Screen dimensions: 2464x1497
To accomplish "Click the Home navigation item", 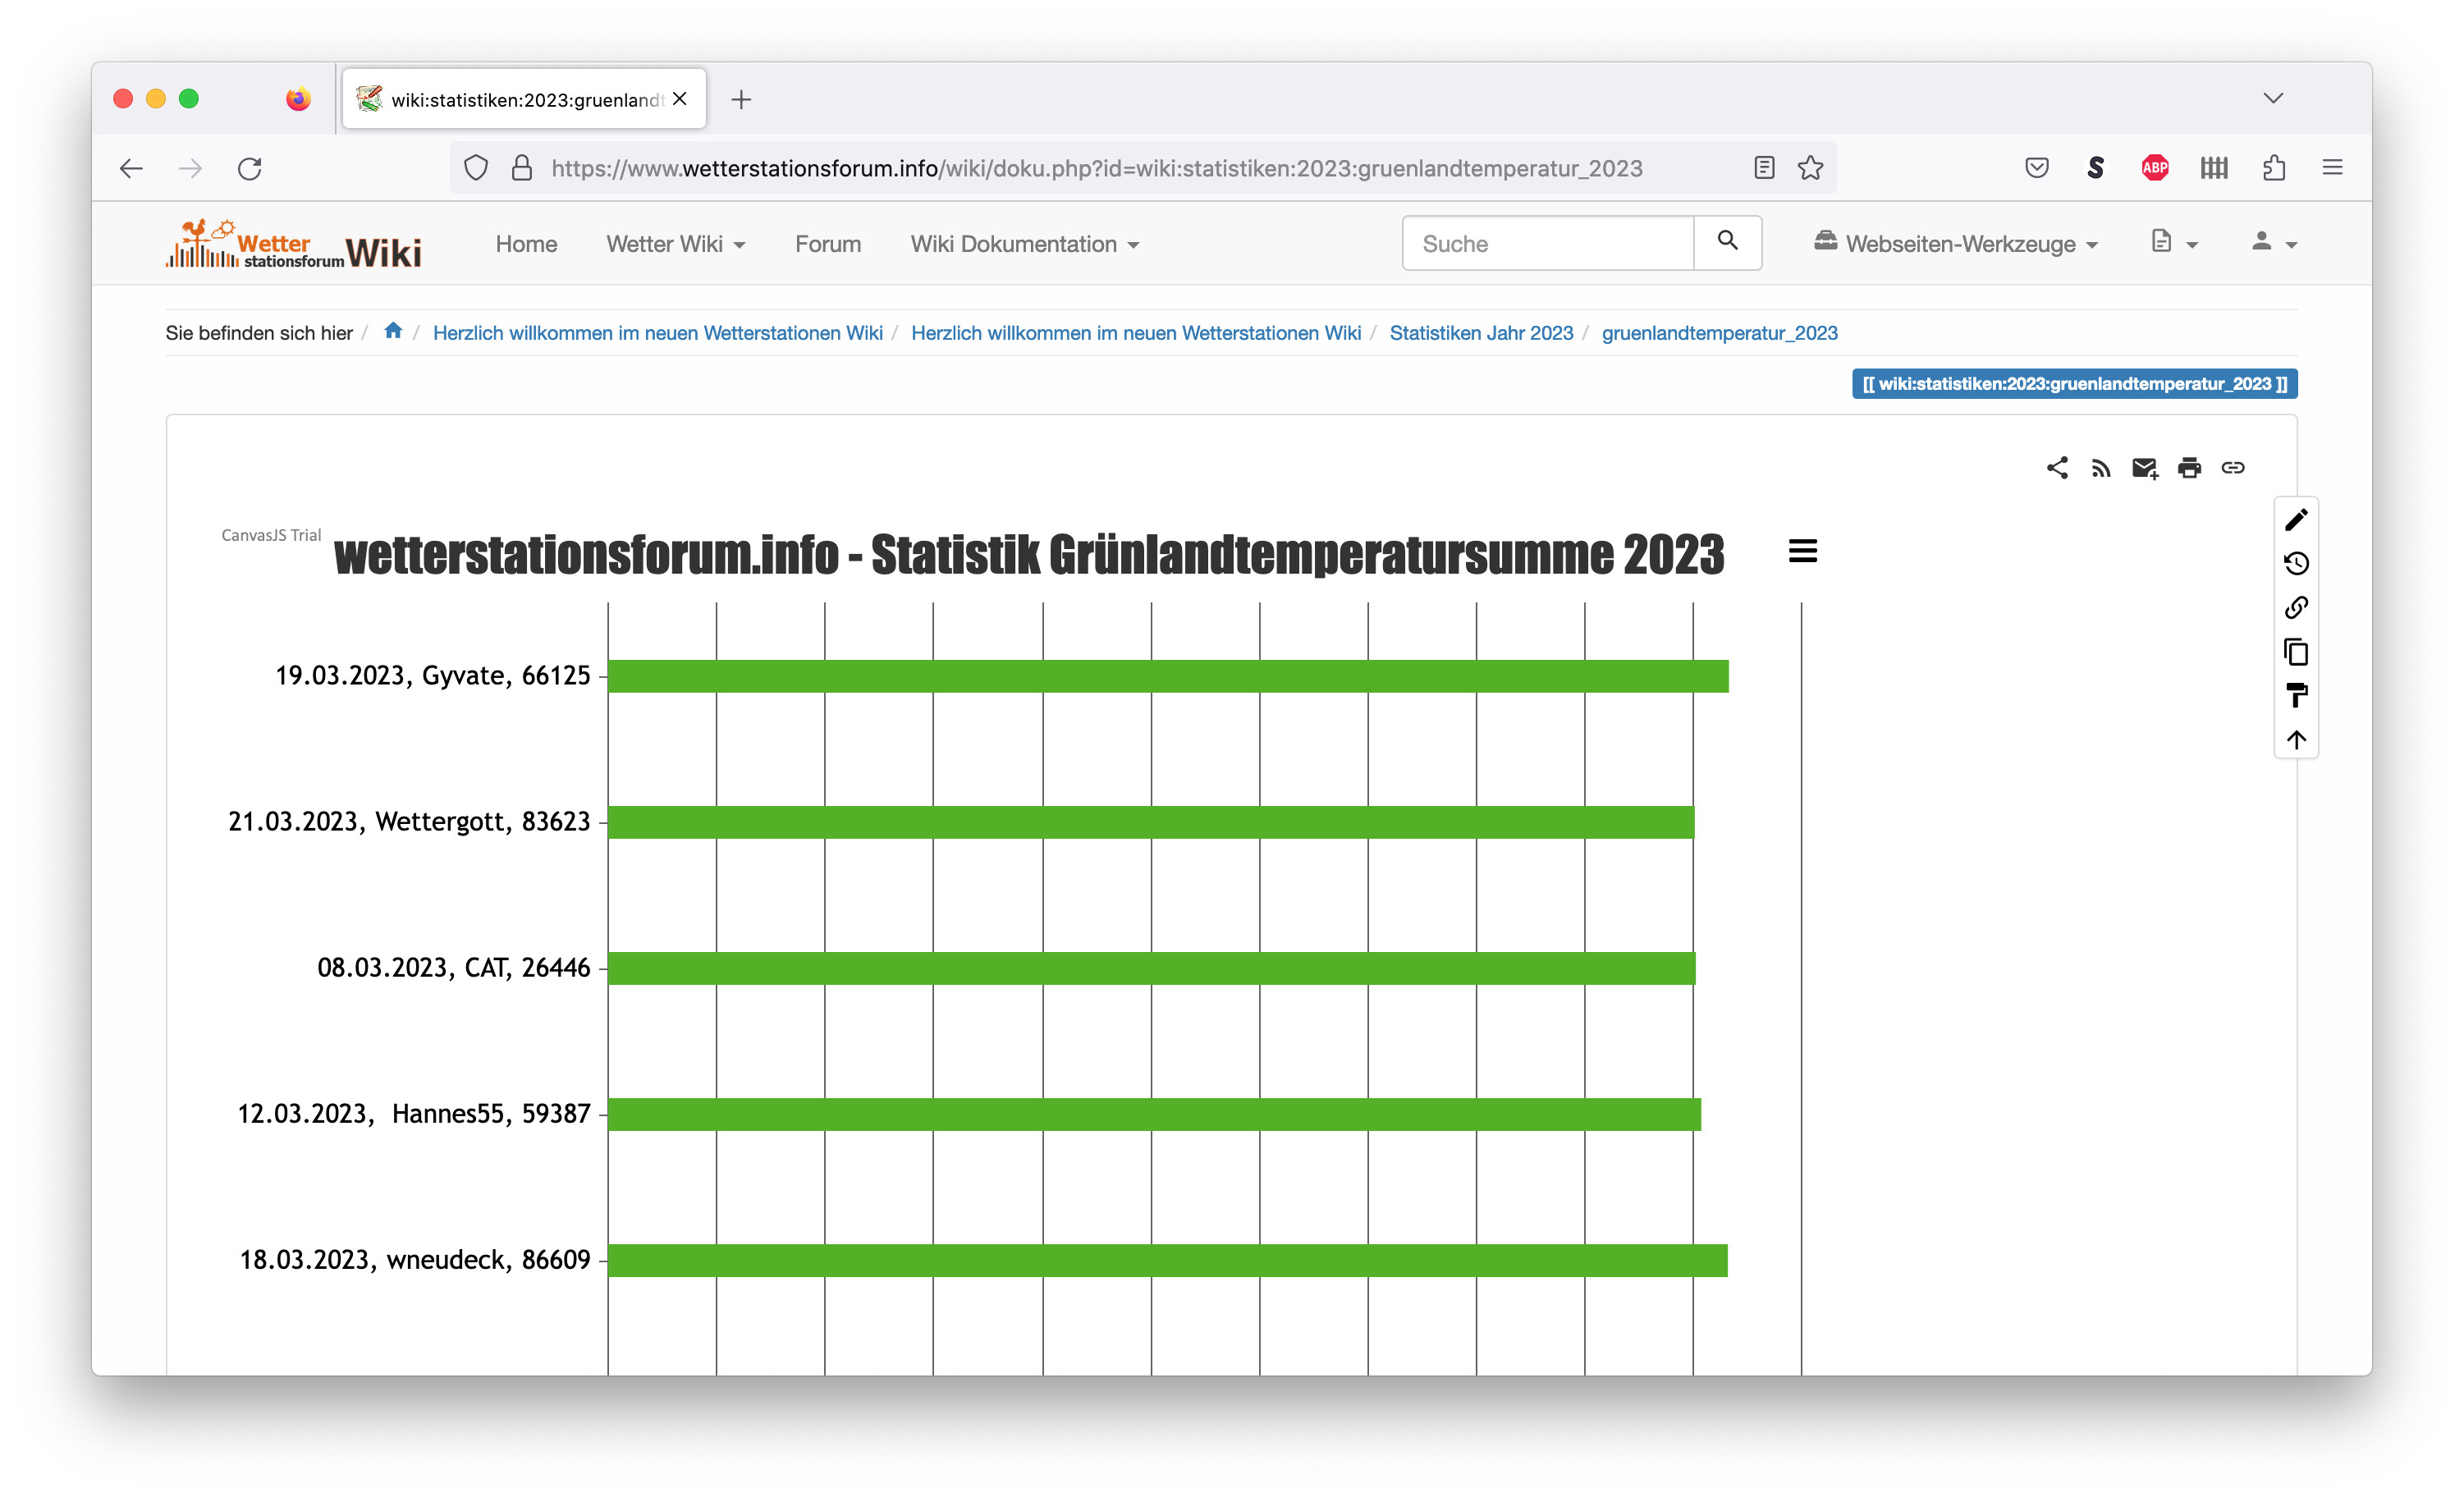I will (x=526, y=244).
